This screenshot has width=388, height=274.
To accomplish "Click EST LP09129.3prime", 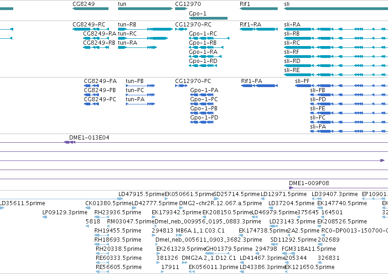I will pos(45,217).
